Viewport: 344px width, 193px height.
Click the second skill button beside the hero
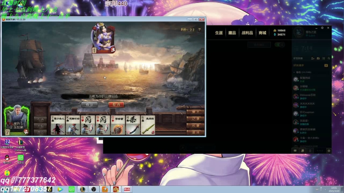40,126
